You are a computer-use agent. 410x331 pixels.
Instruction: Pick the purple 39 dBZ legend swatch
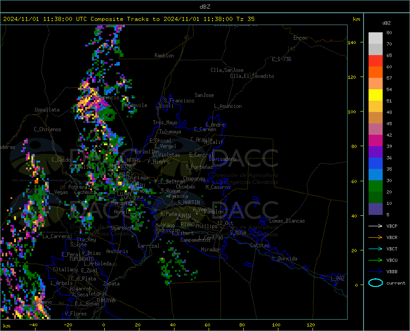375,152
